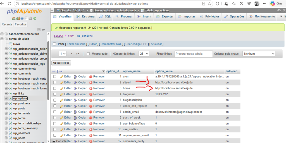The height and width of the screenshot is (143, 286).
Task: Click the link-with-main-panel chain icon
Action: click(43, 30)
